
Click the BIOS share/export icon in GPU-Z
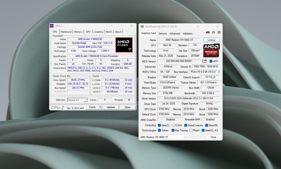(x=204, y=61)
